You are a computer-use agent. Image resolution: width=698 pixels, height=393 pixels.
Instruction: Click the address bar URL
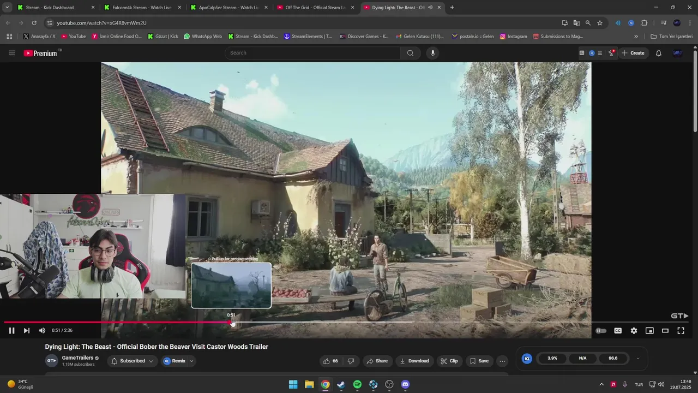(101, 23)
